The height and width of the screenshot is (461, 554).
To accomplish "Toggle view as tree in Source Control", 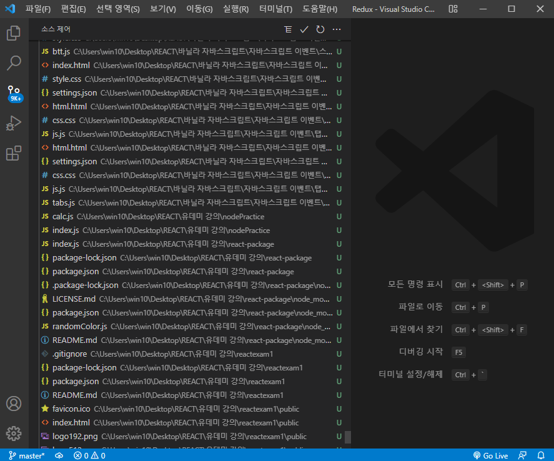I will [288, 29].
